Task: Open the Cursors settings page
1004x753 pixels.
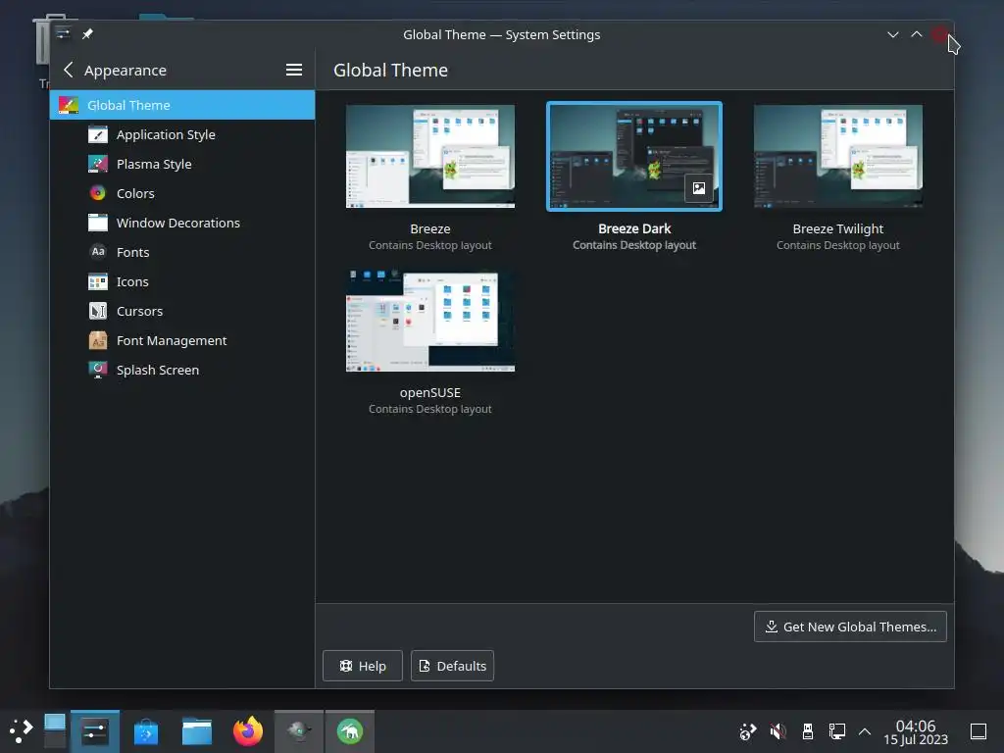Action: tap(181, 311)
